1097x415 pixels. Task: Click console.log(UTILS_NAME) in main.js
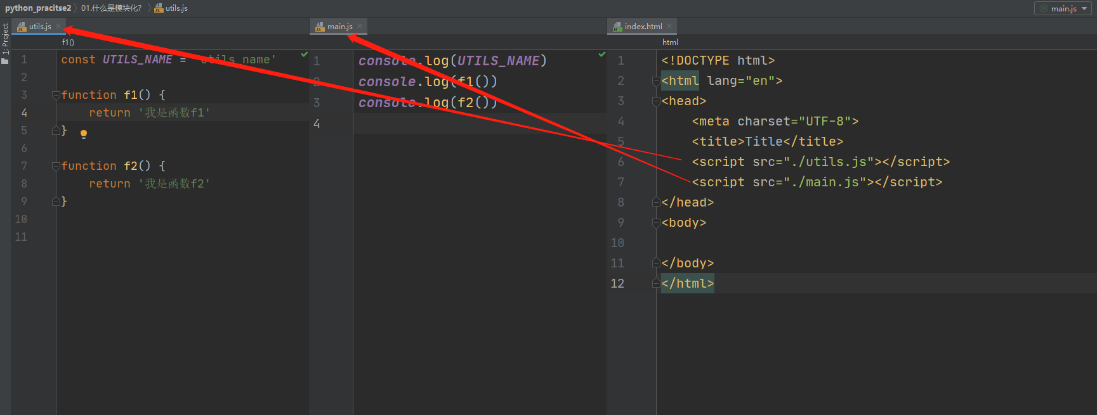point(452,61)
